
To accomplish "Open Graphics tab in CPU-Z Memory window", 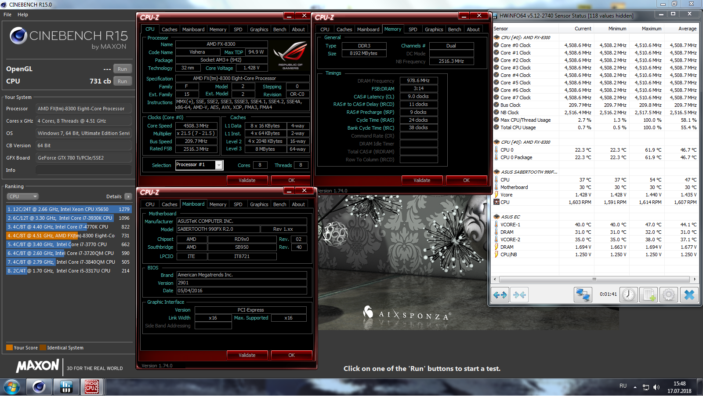I will [434, 29].
